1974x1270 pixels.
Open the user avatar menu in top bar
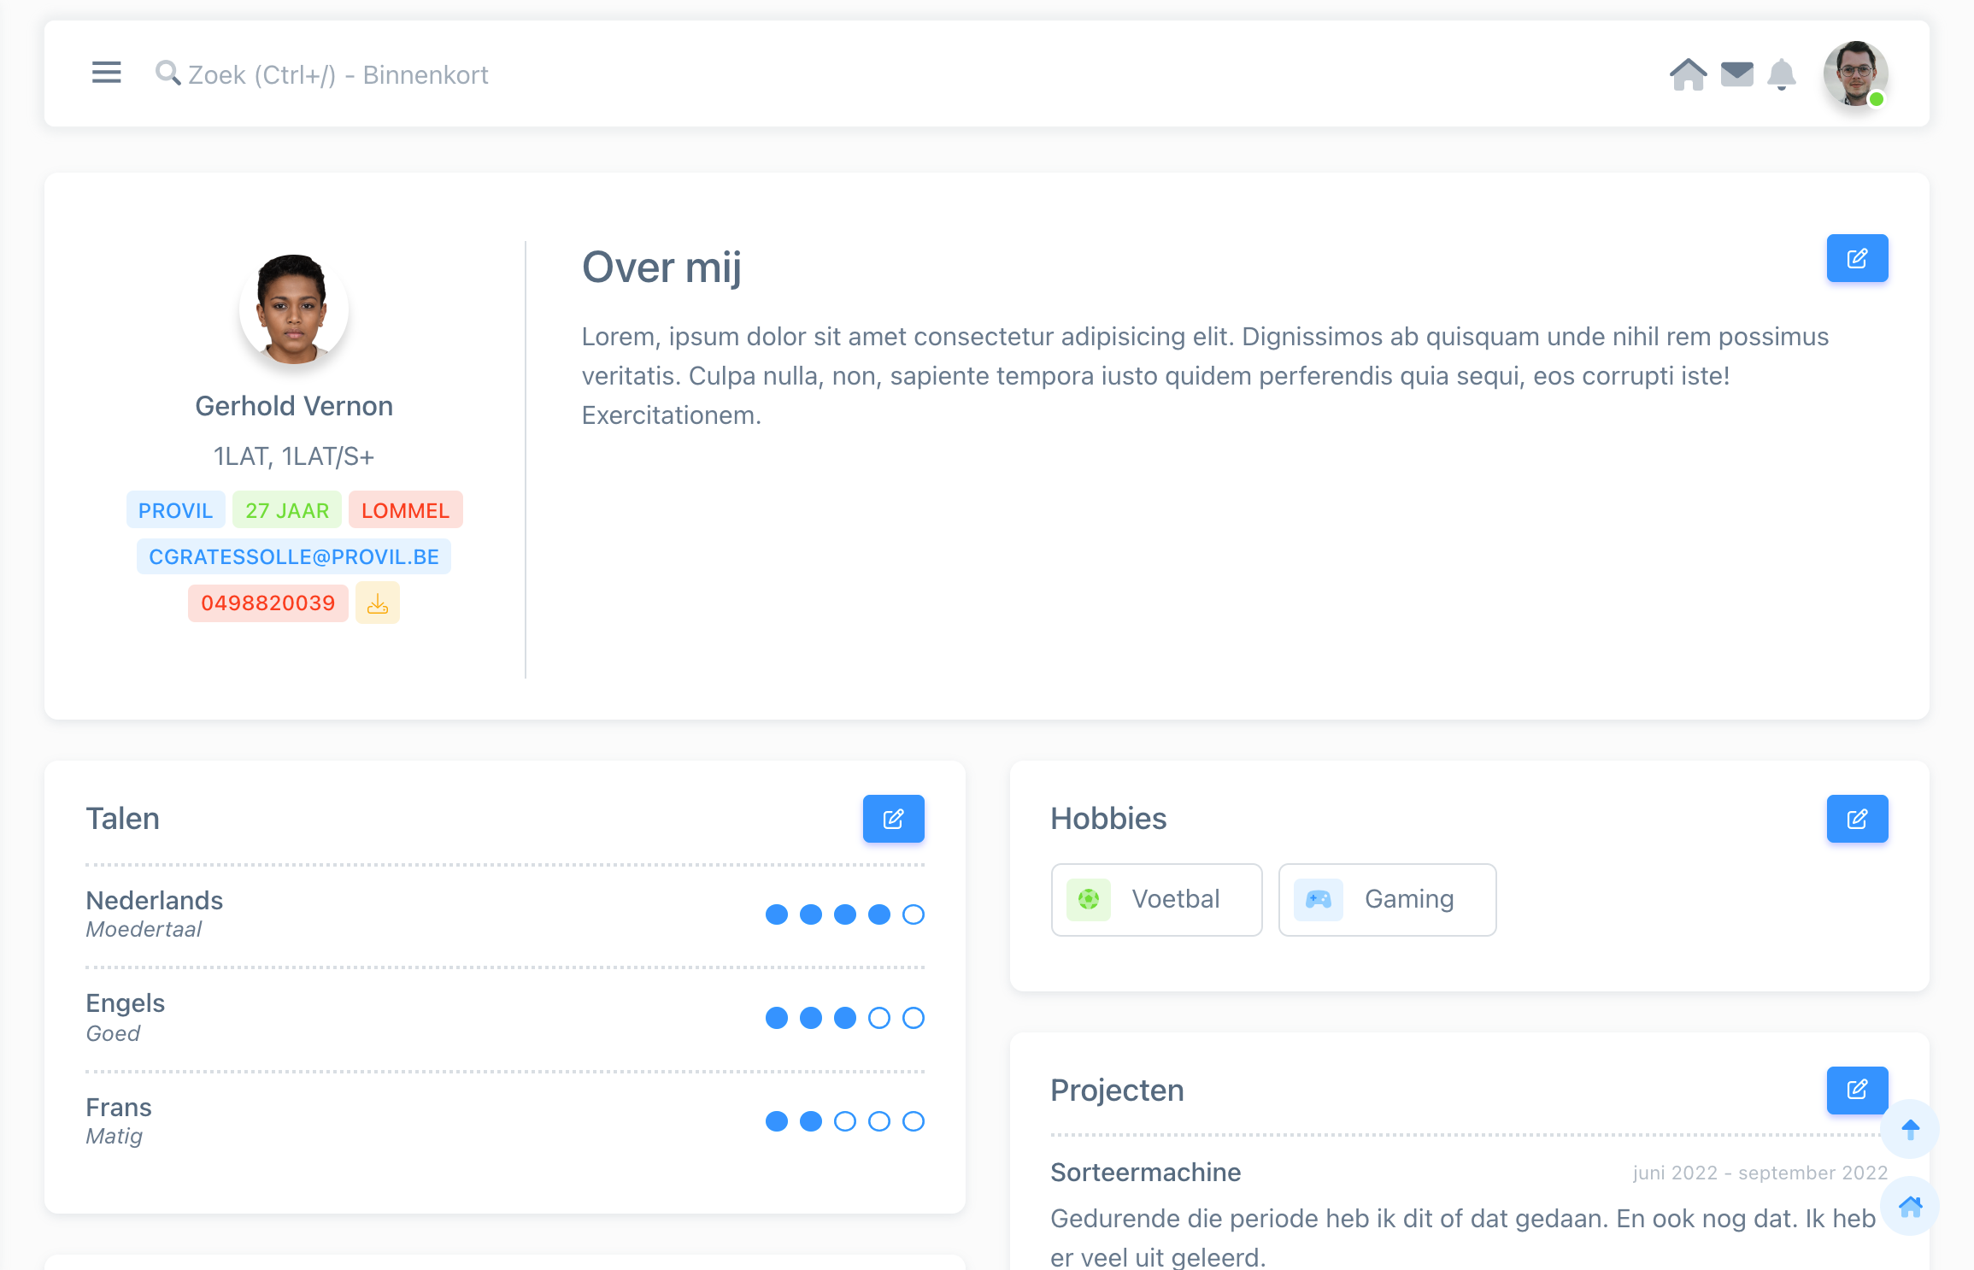point(1855,74)
